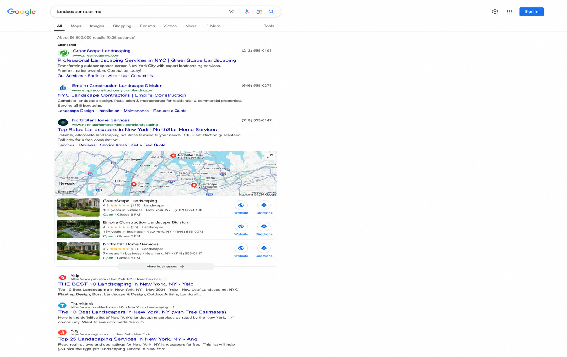Click Empire ad Request a Quote sitelink
This screenshot has height=357, width=567.
[x=170, y=111]
